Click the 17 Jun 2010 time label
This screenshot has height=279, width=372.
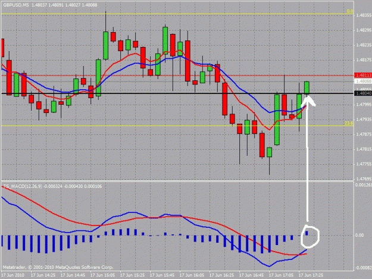click(x=13, y=275)
